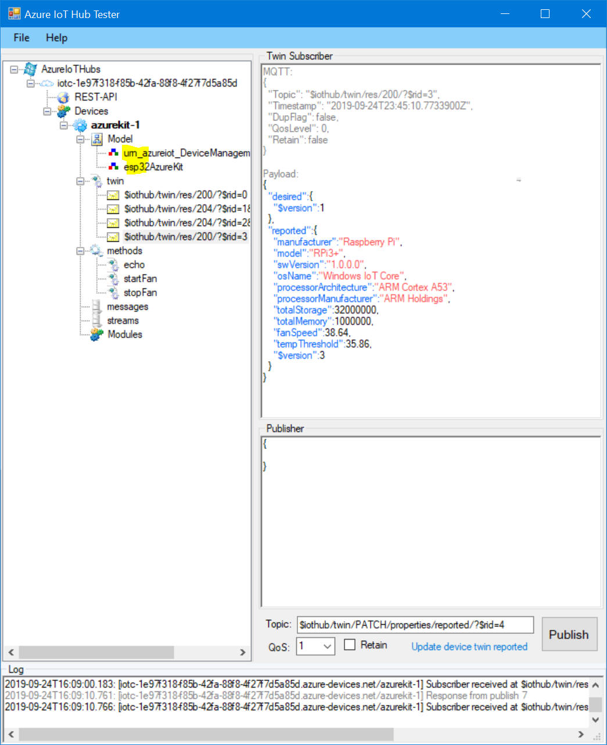Image resolution: width=607 pixels, height=745 pixels.
Task: Click the twin node icon
Action: click(x=97, y=181)
